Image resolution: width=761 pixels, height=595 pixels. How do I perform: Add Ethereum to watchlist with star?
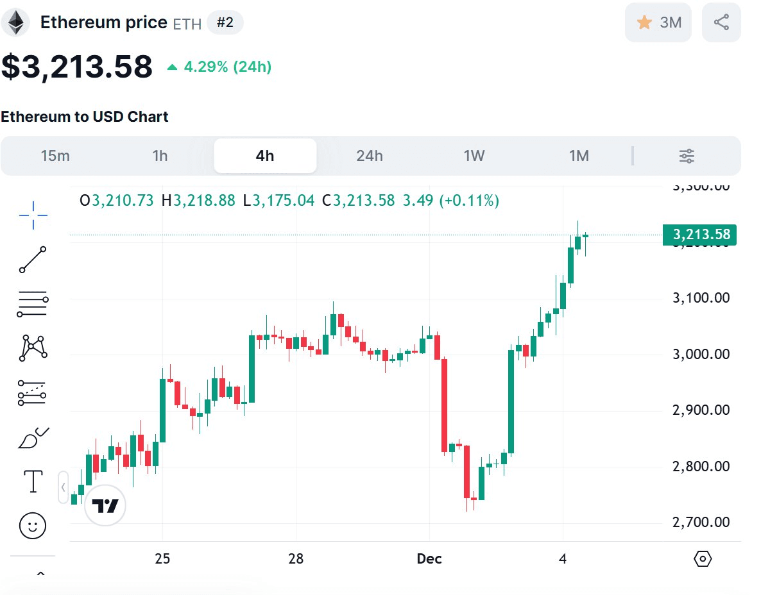point(658,23)
